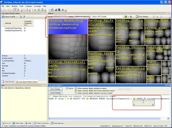This screenshot has height=128, width=172.
Task: Open the Analysis menu
Action: tap(14, 6)
